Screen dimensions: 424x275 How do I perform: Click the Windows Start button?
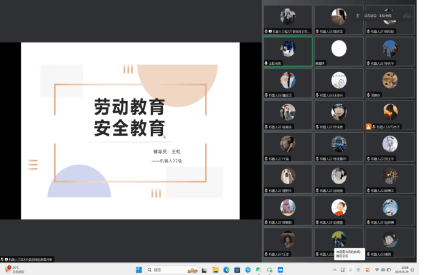pos(138,270)
